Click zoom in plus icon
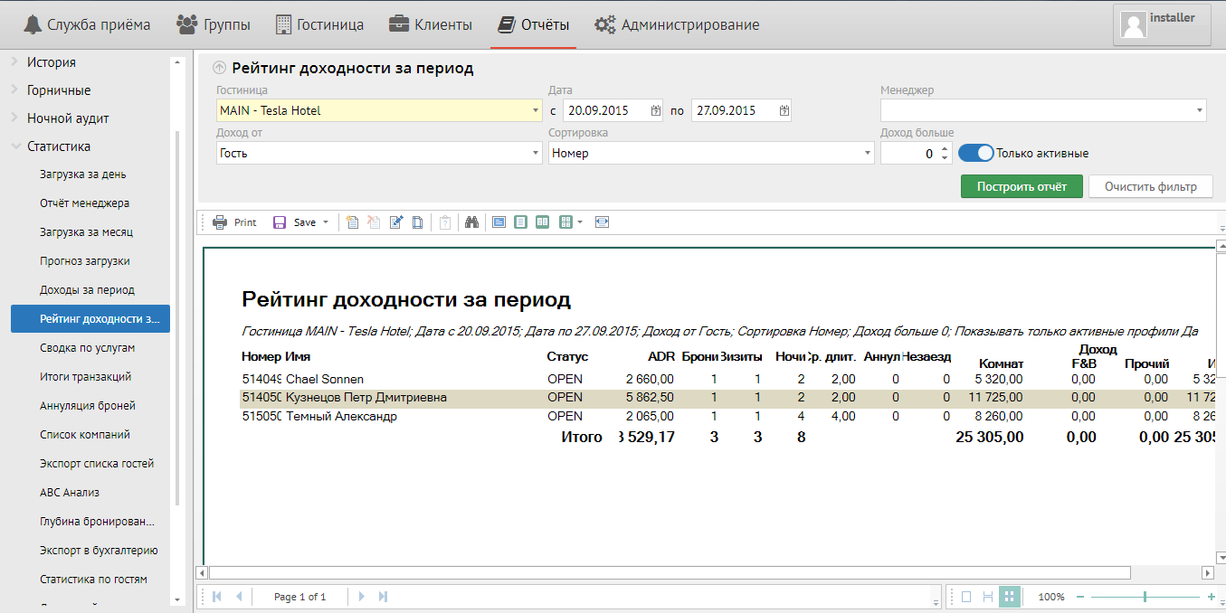Viewport: 1226px width, 613px height. tap(1211, 597)
